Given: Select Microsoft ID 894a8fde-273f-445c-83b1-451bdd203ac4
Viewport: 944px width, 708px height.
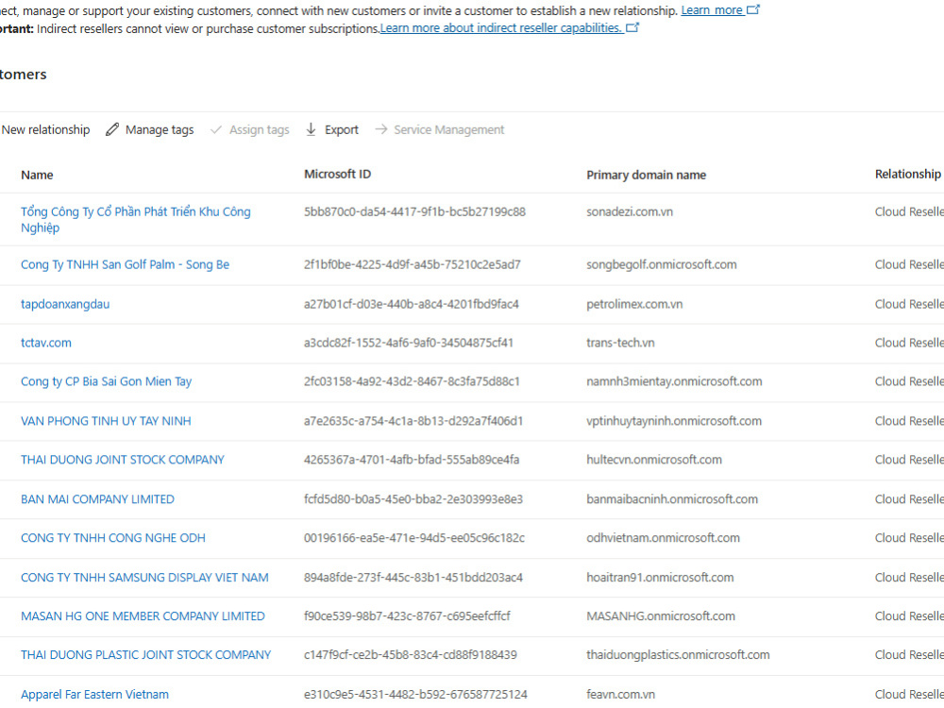Looking at the screenshot, I should [x=413, y=578].
